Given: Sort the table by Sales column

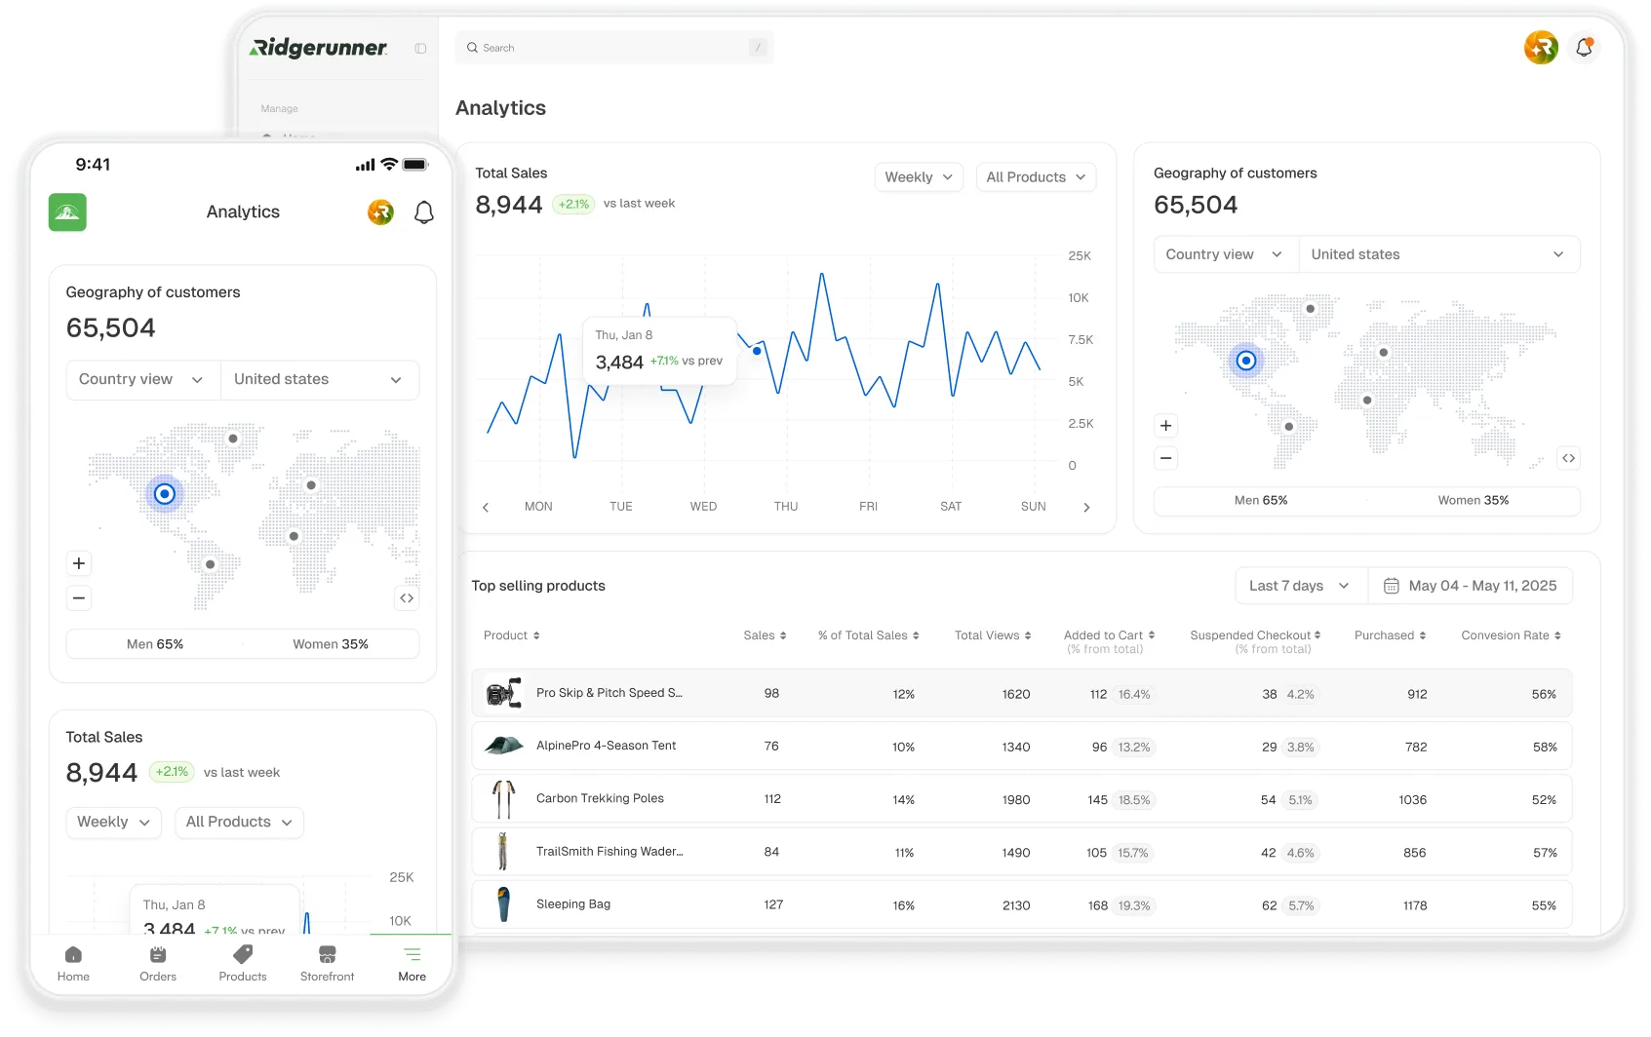Looking at the screenshot, I should tap(765, 635).
